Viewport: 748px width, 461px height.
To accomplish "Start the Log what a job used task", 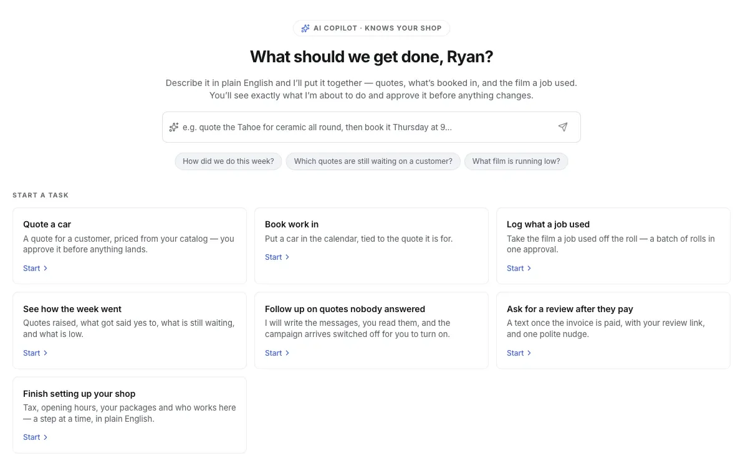I will point(519,269).
